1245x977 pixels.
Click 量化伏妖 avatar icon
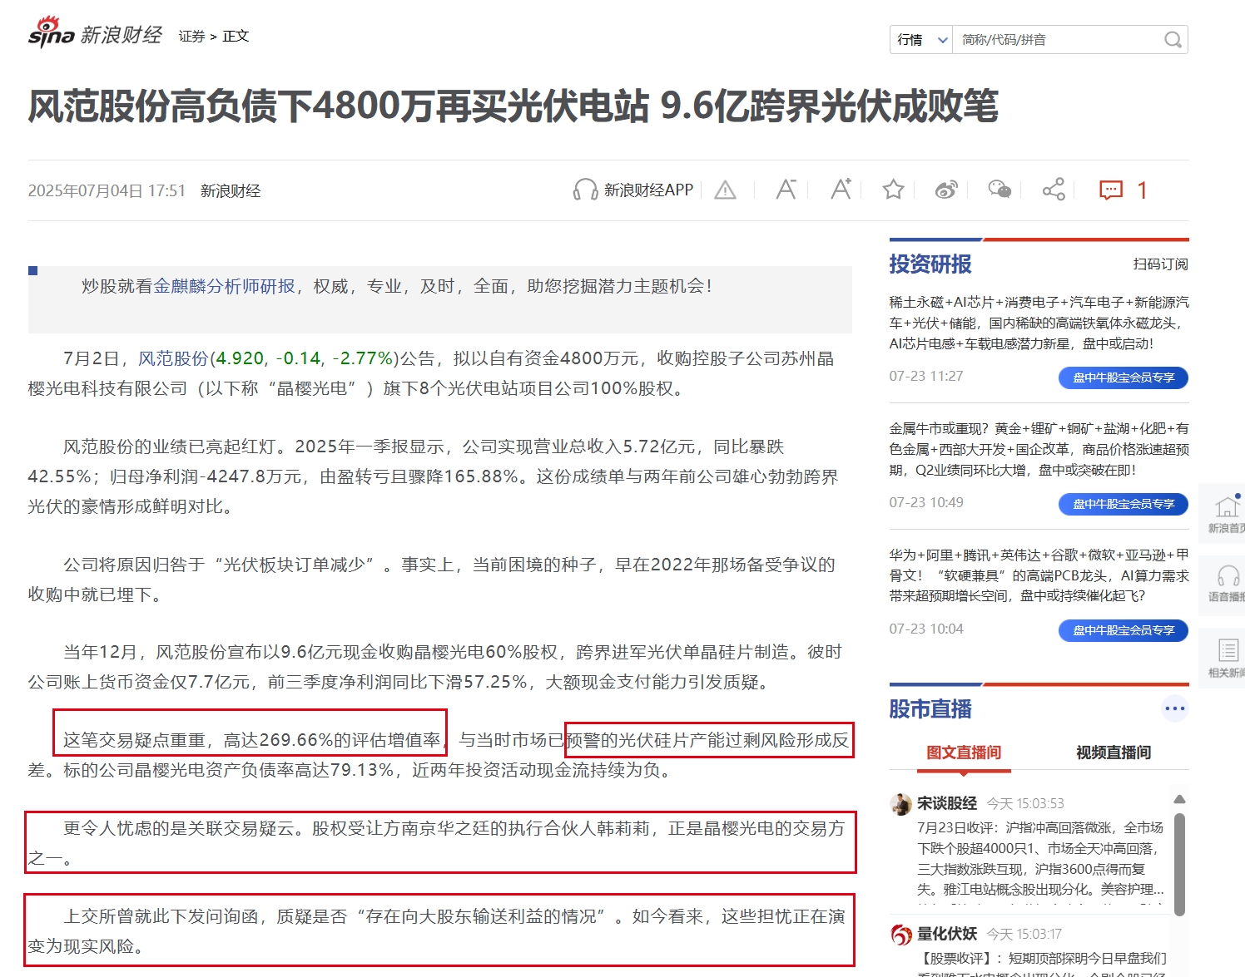(x=900, y=934)
